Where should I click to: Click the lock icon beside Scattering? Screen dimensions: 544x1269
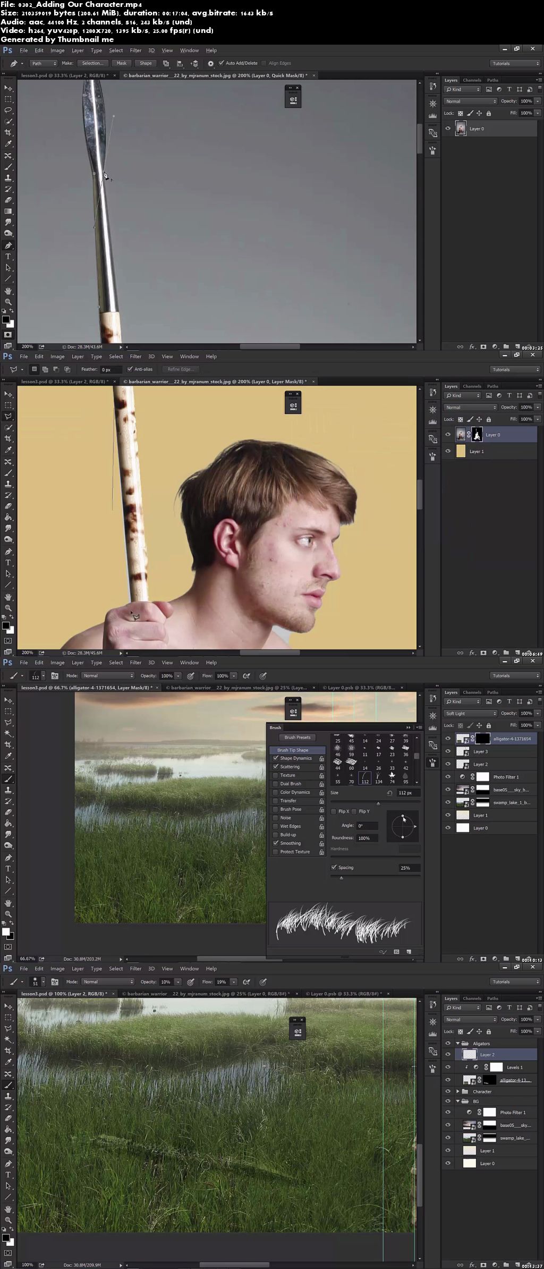click(321, 767)
